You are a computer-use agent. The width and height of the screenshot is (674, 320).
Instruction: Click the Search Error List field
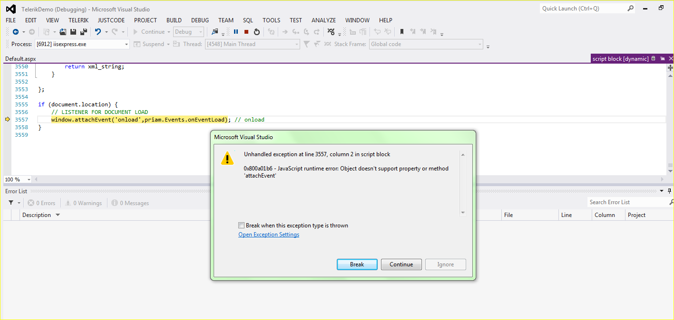coord(627,202)
